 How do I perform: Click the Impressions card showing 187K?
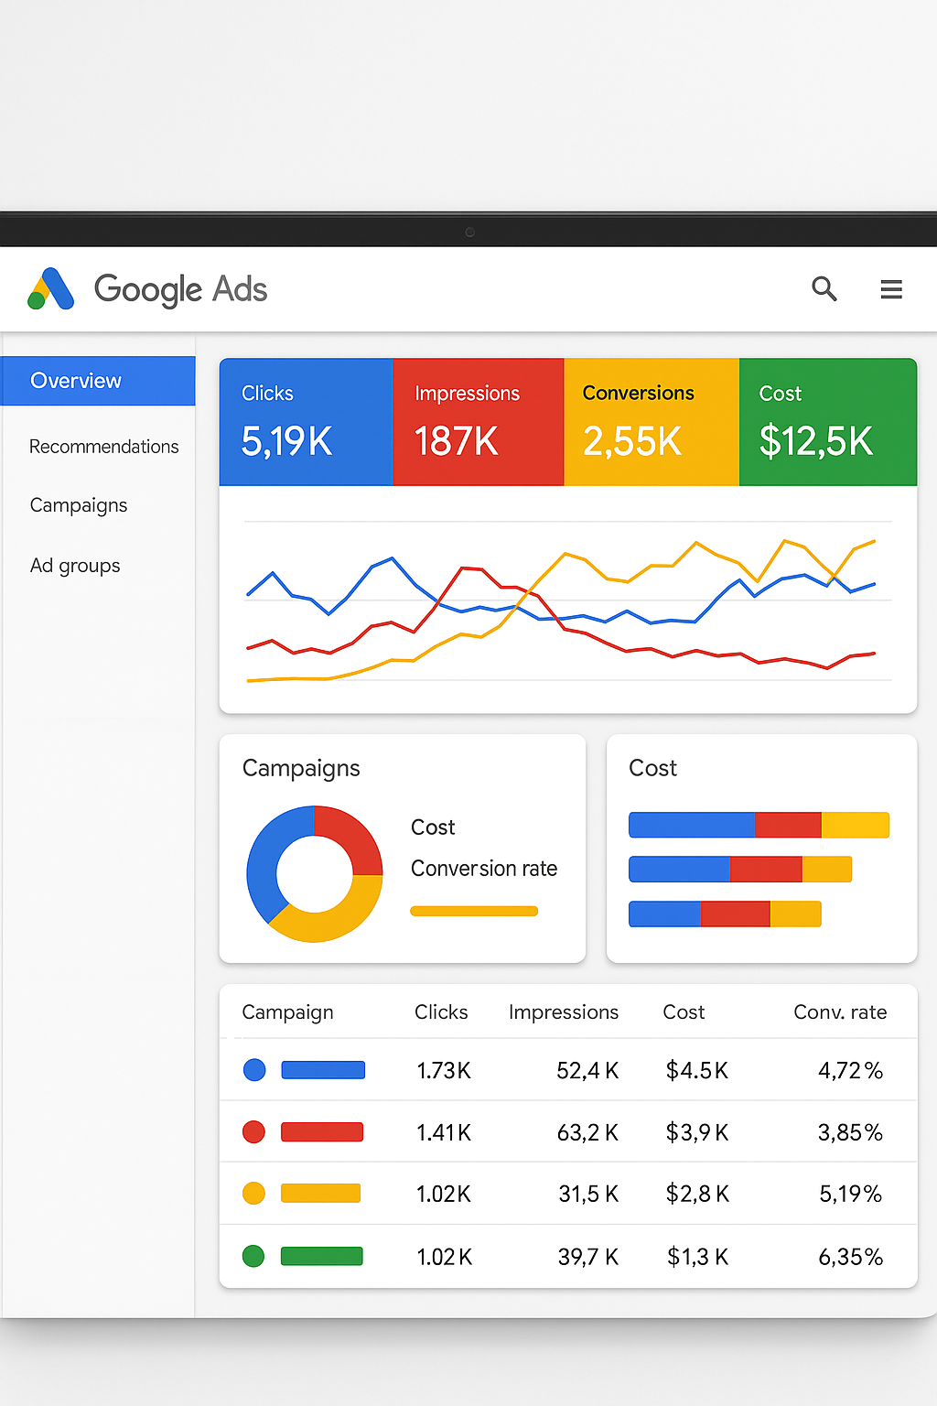pos(479,421)
